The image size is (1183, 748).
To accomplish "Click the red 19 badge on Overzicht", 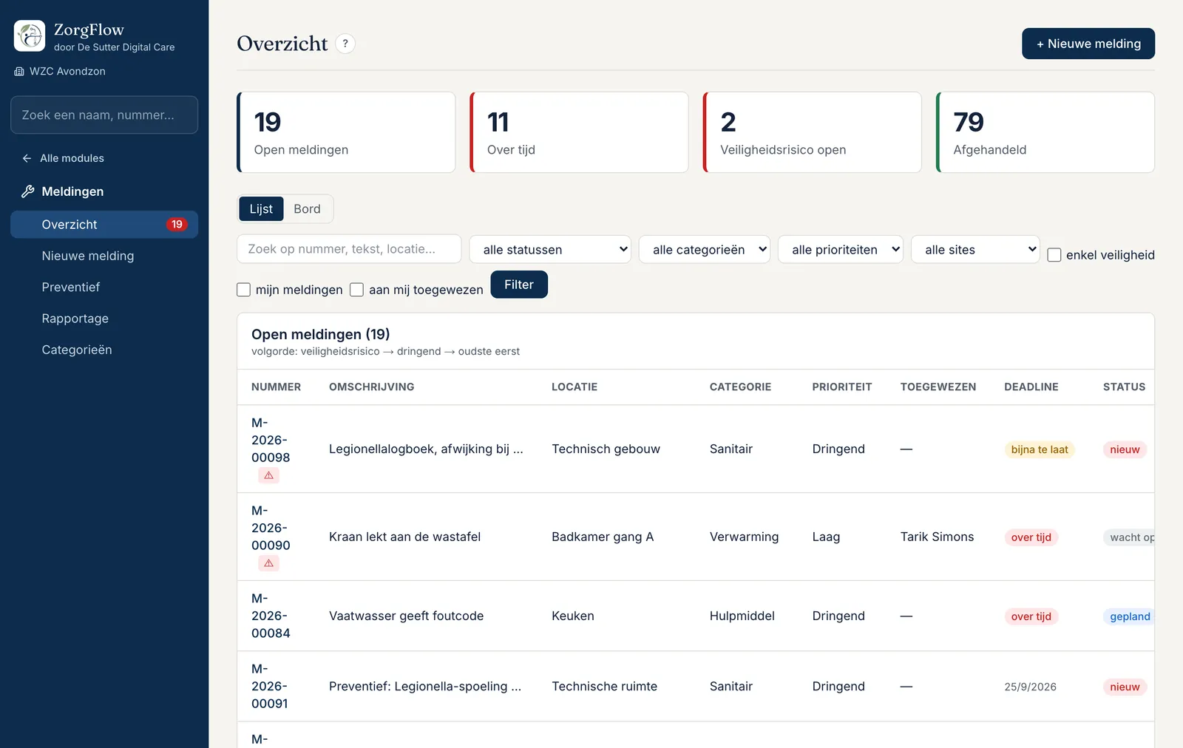I will [177, 225].
